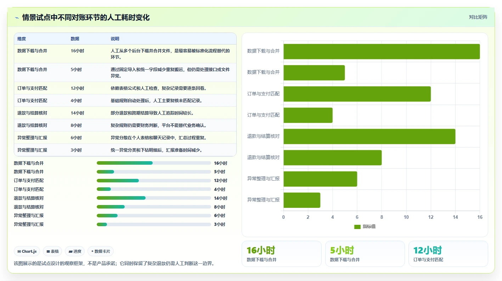
Task: Select the 数据卡片 chip
Action: (101, 251)
